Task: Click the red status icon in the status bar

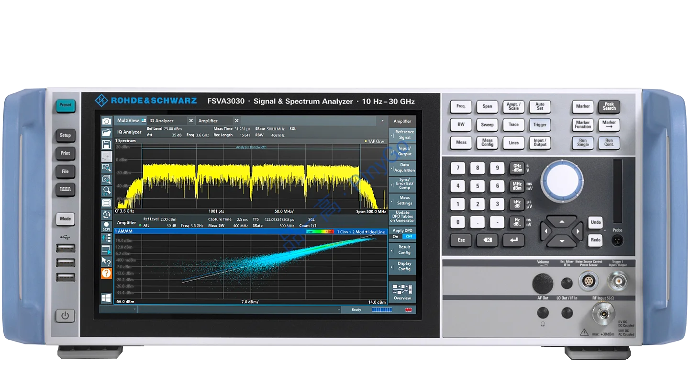Action: pyautogui.click(x=408, y=310)
